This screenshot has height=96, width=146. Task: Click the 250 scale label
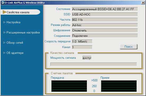tap(94, 86)
